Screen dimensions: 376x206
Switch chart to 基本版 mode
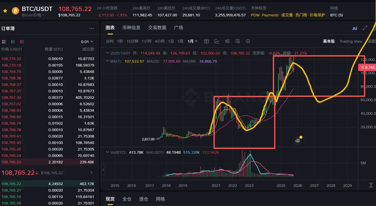click(329, 41)
